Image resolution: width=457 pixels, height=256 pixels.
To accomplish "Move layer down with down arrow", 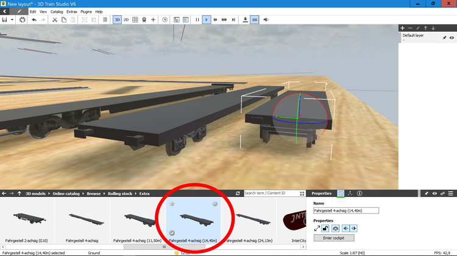I will [x=433, y=28].
